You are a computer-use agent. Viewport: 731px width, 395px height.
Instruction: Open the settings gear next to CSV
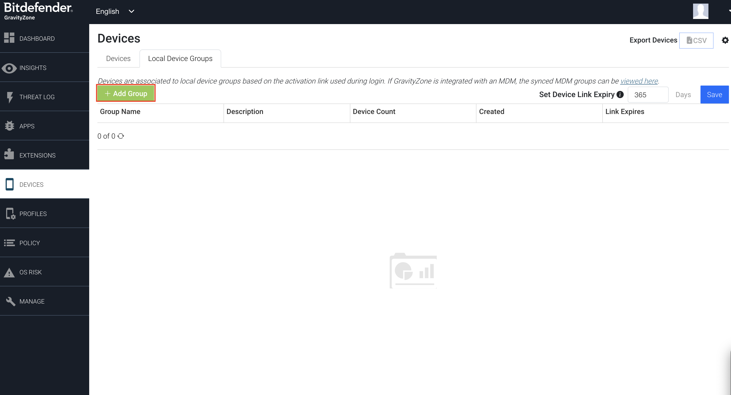725,40
